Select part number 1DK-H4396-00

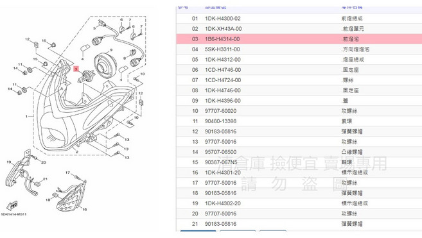click(x=223, y=101)
